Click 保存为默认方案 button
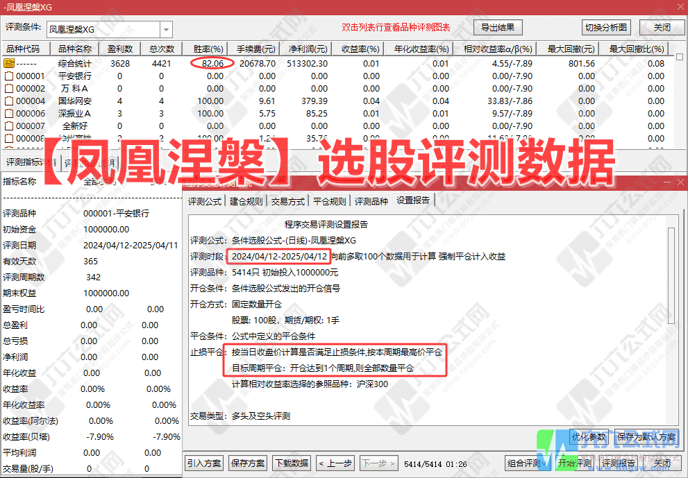The width and height of the screenshot is (688, 478). 646,438
